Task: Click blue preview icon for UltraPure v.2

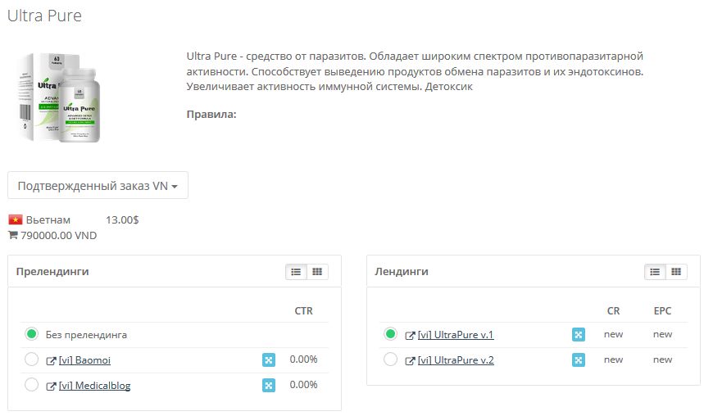Action: coord(579,359)
